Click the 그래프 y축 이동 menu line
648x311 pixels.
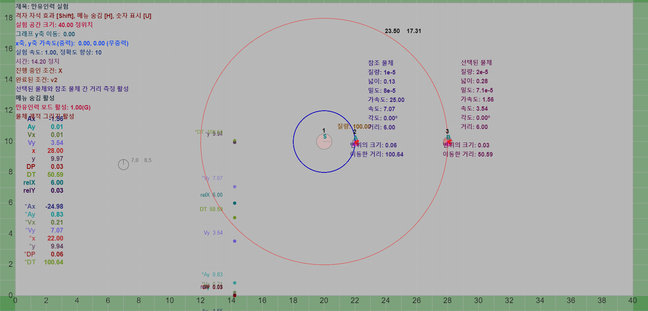click(x=45, y=34)
